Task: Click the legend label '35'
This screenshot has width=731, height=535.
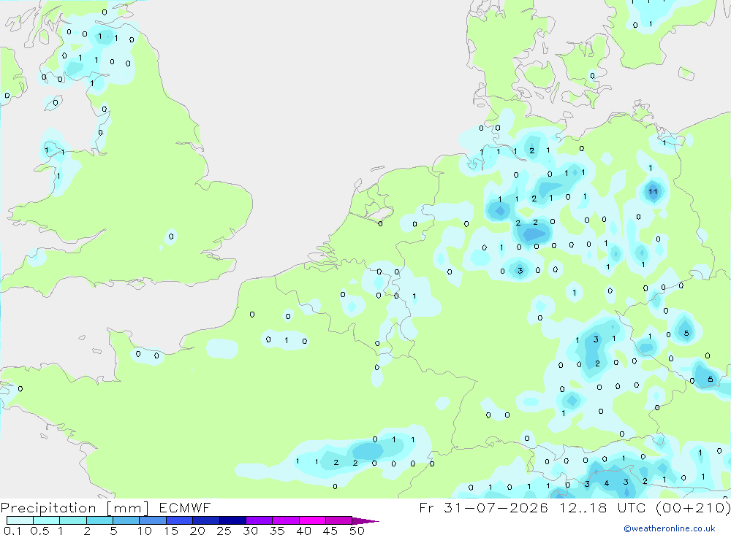Action: (x=277, y=531)
